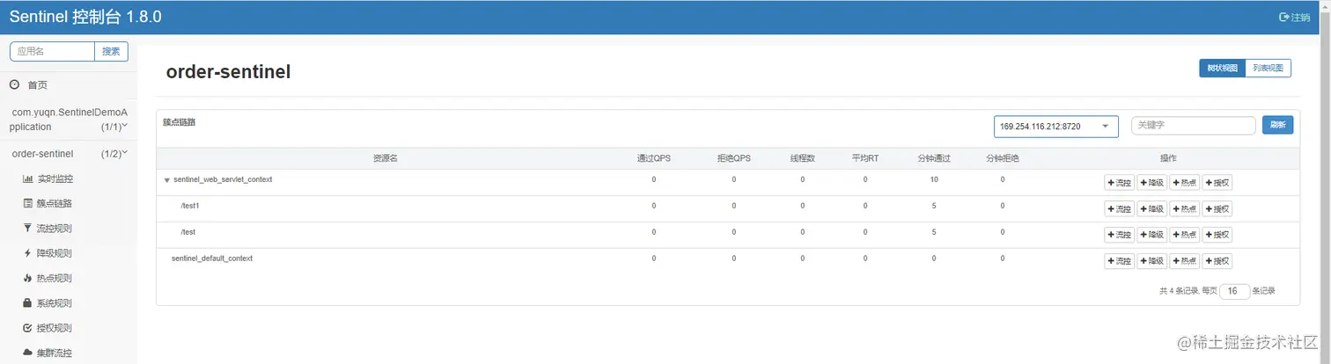Click the 线程数 column header
This screenshot has width=1331, height=364.
tap(803, 158)
